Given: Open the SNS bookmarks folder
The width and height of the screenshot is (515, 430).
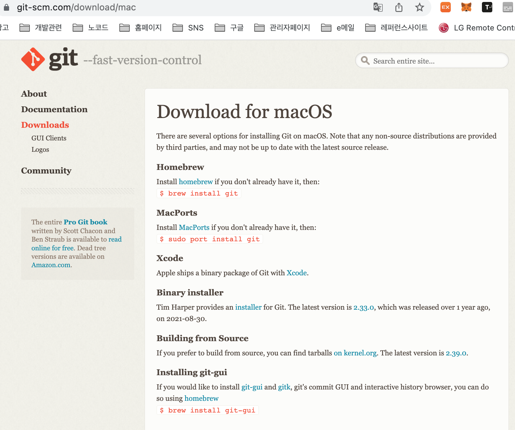Looking at the screenshot, I should (x=188, y=28).
